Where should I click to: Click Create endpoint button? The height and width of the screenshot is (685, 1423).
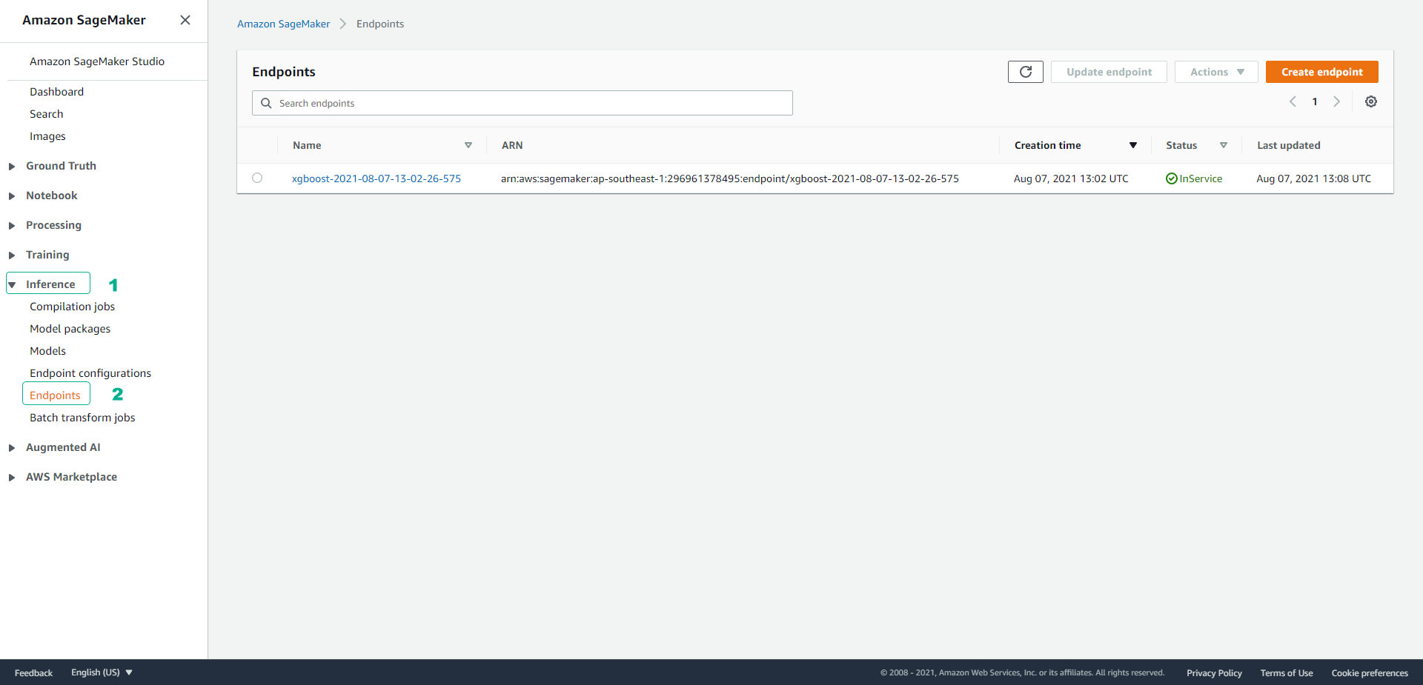(1322, 72)
